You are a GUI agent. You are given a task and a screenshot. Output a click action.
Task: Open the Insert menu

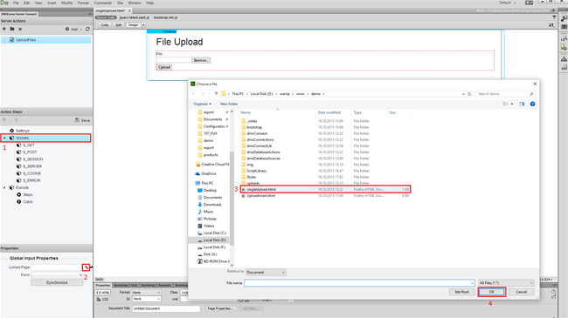click(52, 3)
